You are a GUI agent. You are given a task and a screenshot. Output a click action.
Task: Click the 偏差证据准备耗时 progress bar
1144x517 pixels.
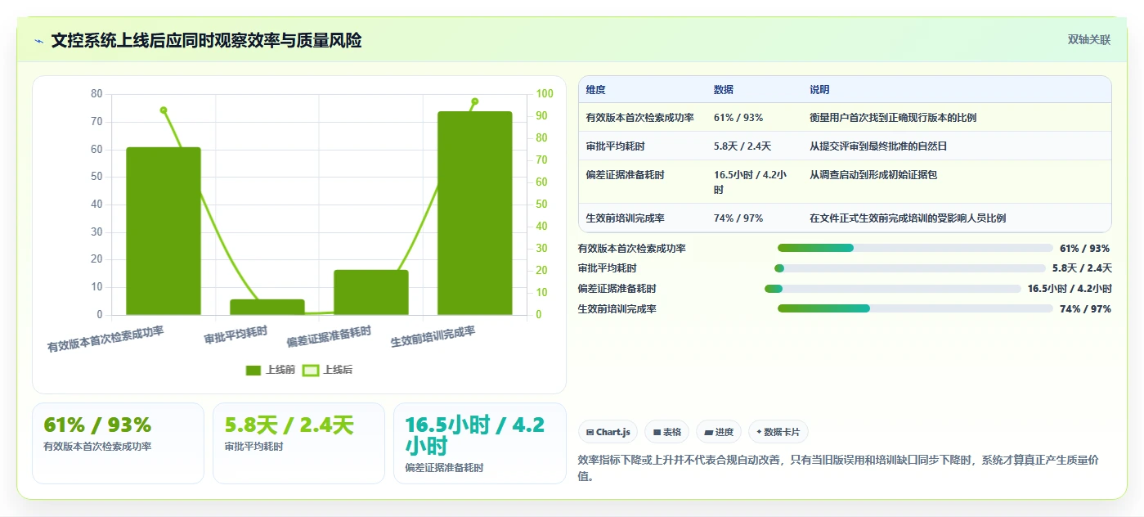pos(893,288)
